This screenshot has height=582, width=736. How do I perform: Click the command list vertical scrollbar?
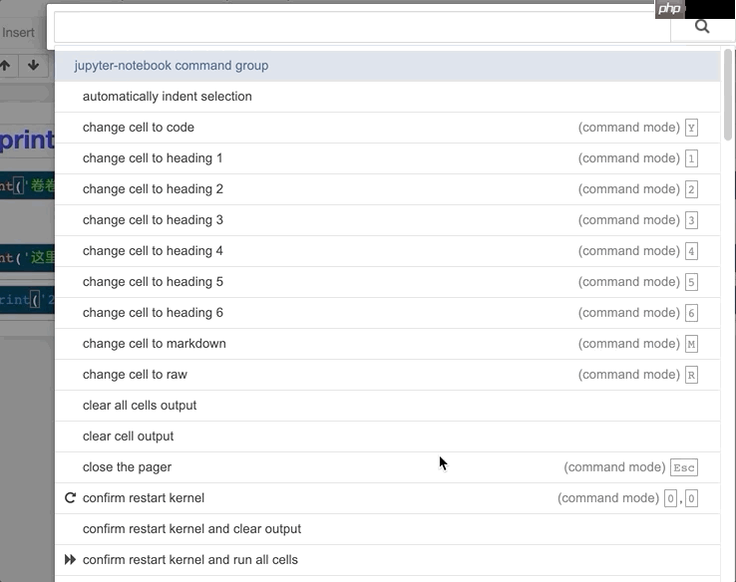point(728,100)
